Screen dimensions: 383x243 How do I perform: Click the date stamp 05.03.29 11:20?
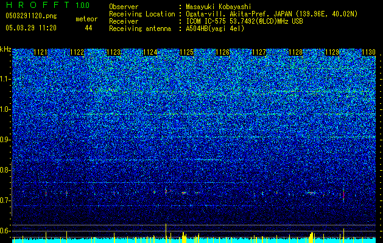31,28
